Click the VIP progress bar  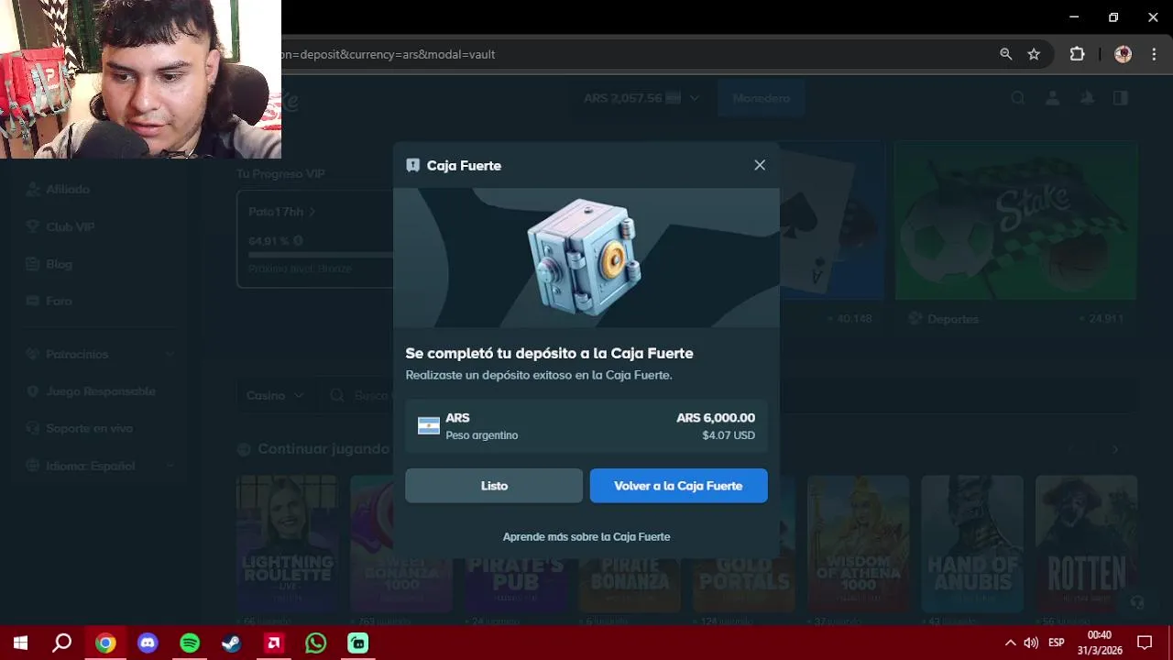321,255
